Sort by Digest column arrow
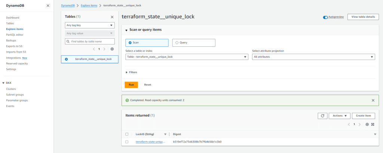The image size is (383, 153). point(375,134)
